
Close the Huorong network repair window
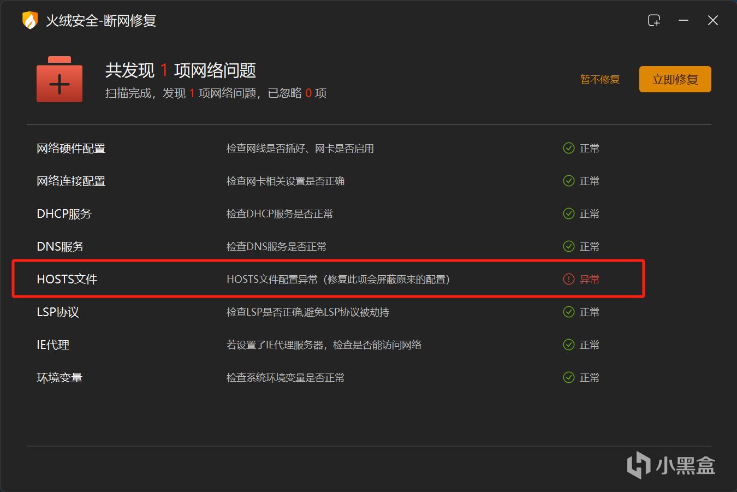coord(712,20)
